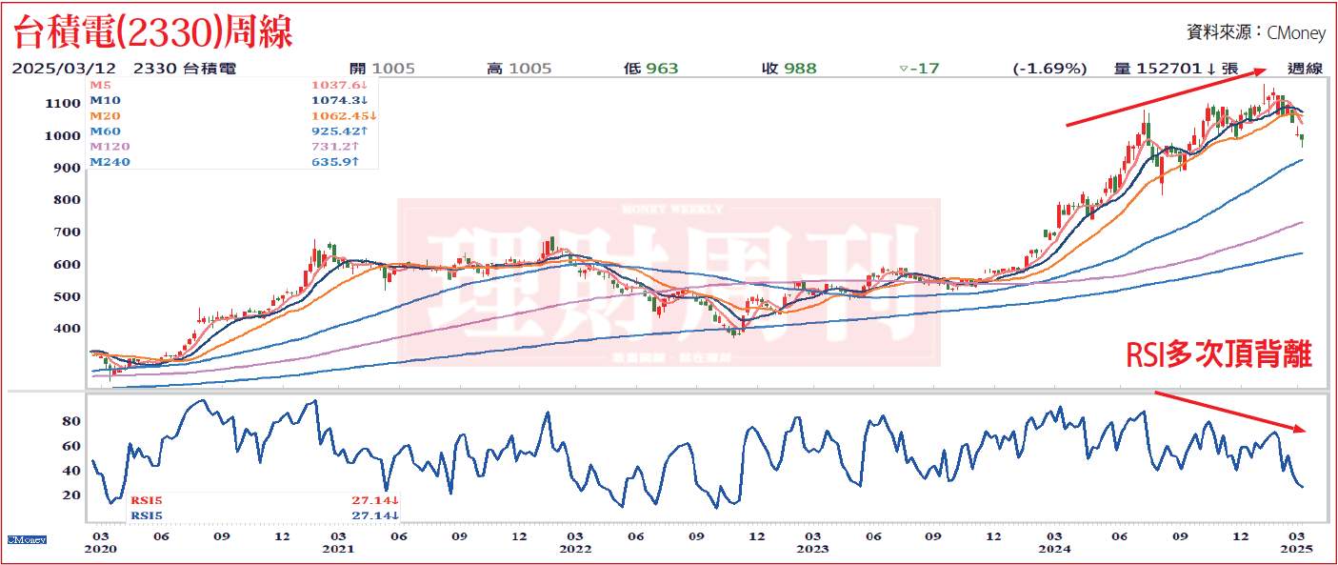Image resolution: width=1338 pixels, height=565 pixels.
Task: Click the CMoney logo in bottom-left corner
Action: click(26, 539)
